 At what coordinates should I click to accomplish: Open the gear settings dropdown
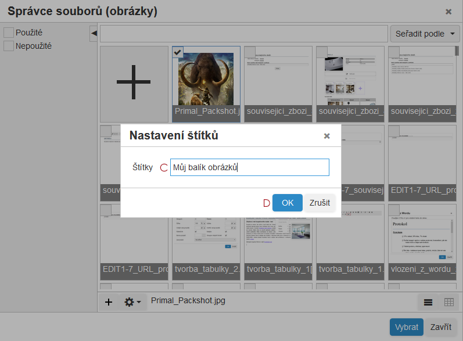pos(132,302)
